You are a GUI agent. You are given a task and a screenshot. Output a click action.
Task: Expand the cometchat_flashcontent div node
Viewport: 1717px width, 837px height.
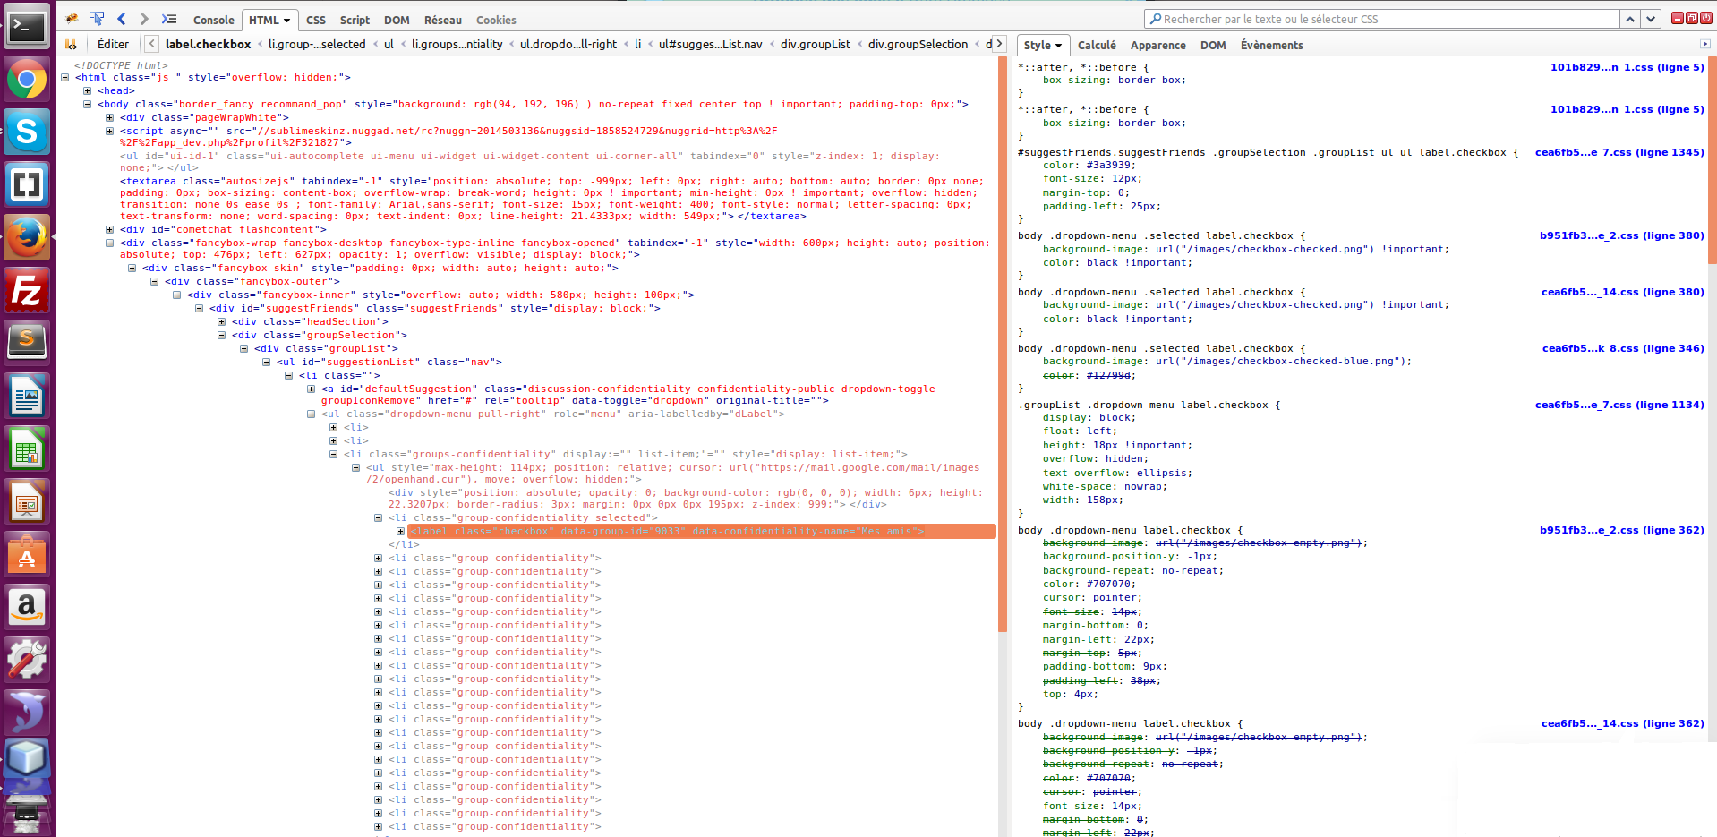point(110,230)
